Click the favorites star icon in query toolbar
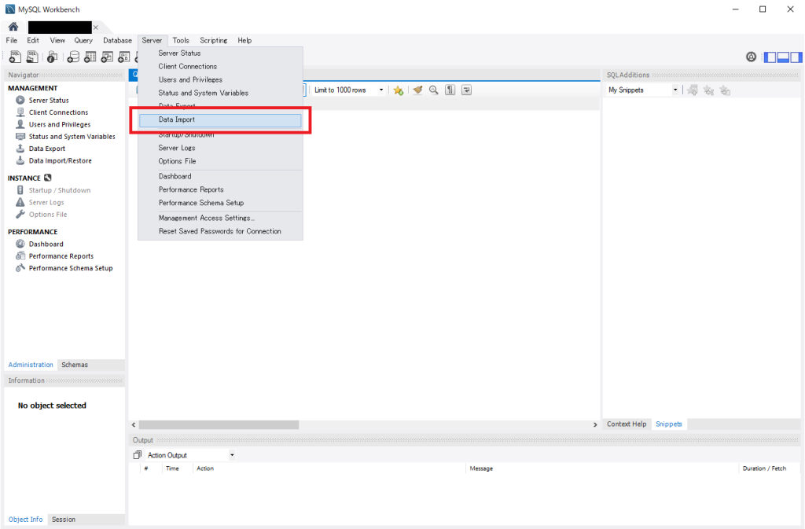The width and height of the screenshot is (805, 529). tap(398, 90)
